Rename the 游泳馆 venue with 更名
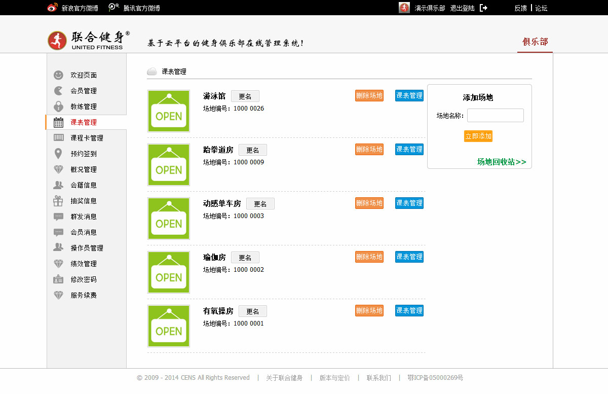 tap(245, 96)
